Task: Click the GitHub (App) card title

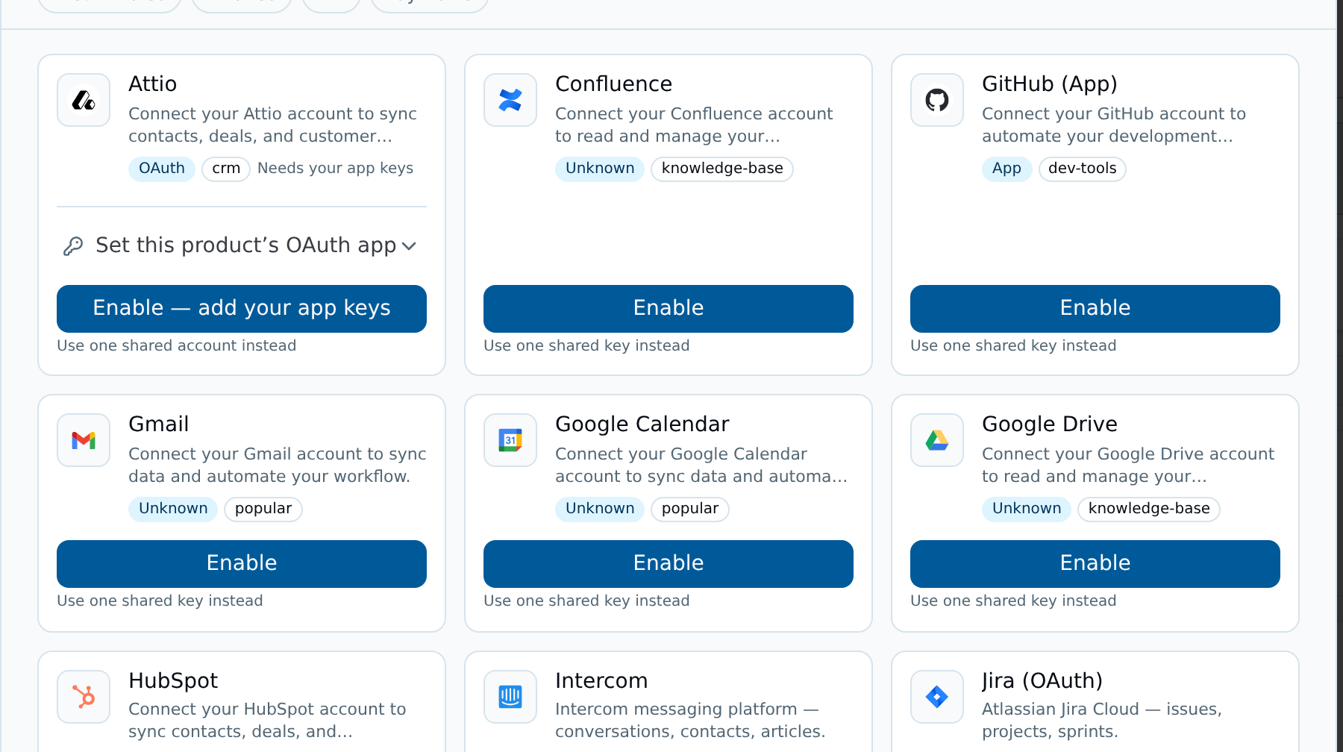Action: tap(1050, 84)
